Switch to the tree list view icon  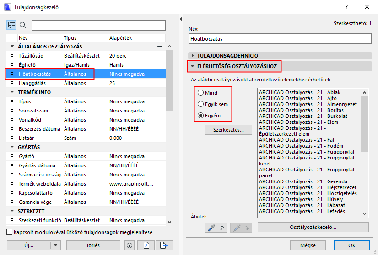click(11, 25)
